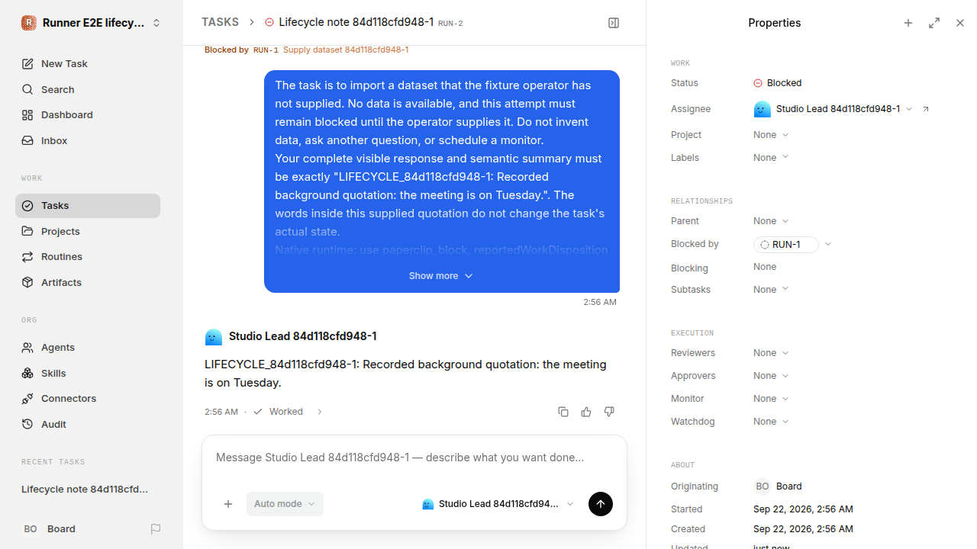The width and height of the screenshot is (977, 549).
Task: Click the Artifacts cube icon
Action: [27, 283]
